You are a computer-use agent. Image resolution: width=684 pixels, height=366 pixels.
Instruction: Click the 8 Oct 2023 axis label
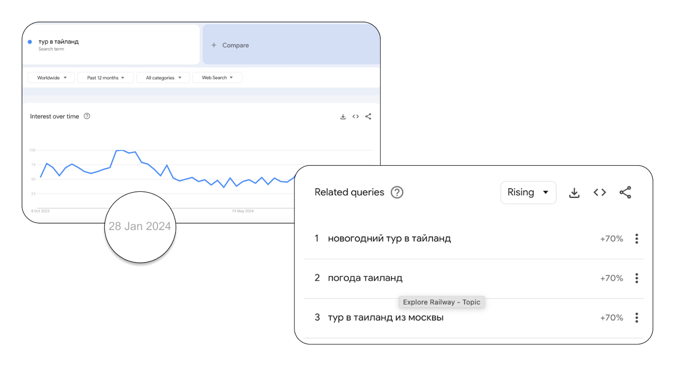[x=40, y=211]
